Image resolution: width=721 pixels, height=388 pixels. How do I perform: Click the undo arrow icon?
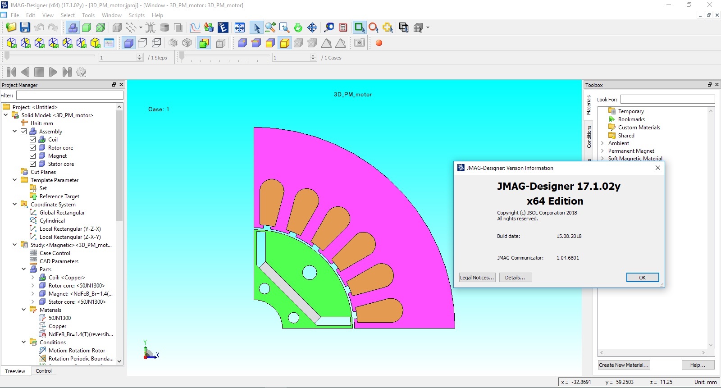[x=39, y=27]
